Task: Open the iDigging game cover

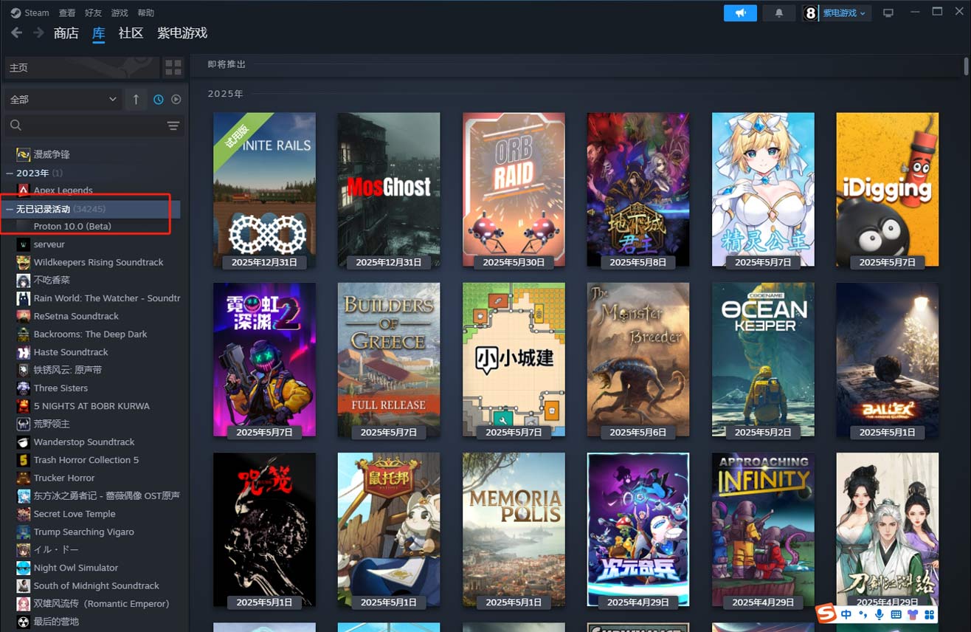Action: pyautogui.click(x=888, y=190)
